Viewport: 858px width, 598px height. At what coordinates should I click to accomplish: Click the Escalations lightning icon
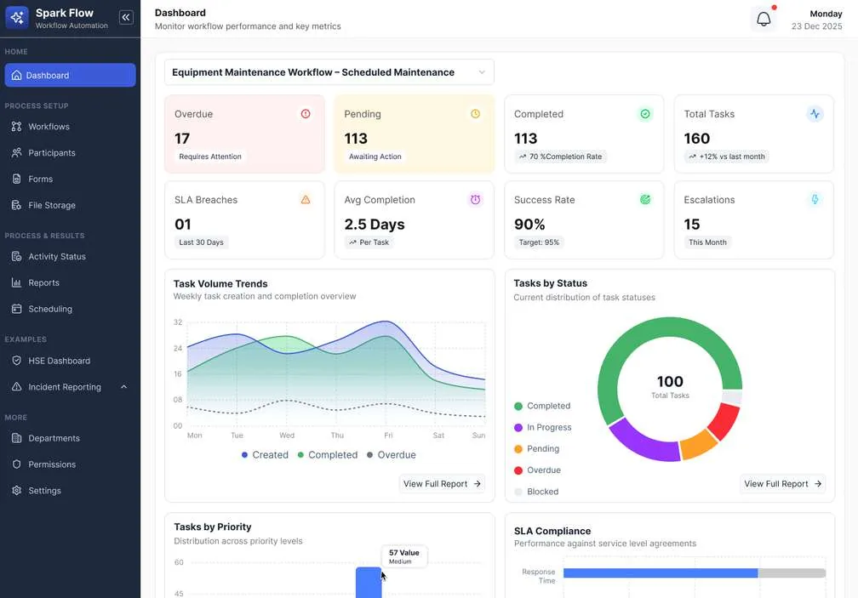(815, 200)
